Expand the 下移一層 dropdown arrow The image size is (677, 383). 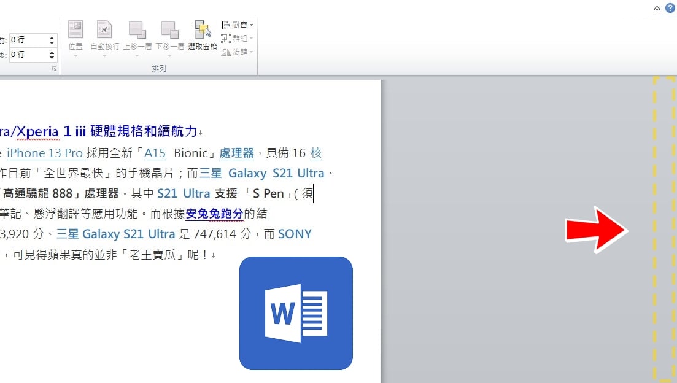[x=169, y=56]
